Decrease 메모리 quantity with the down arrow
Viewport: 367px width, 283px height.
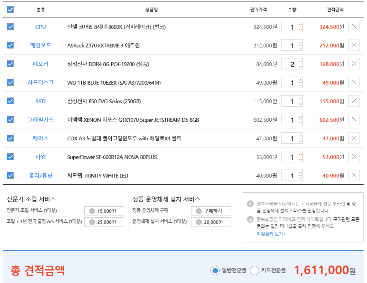click(x=300, y=67)
